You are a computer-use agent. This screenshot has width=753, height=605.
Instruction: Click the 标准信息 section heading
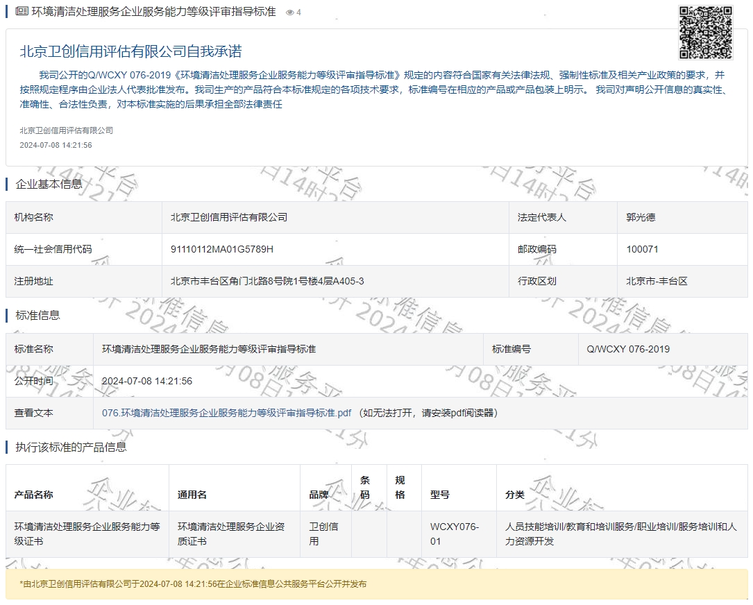point(37,316)
